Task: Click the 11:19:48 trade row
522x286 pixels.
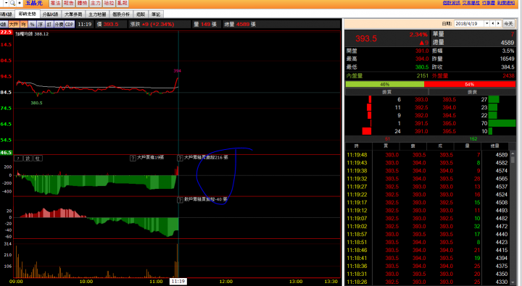Action: 428,155
